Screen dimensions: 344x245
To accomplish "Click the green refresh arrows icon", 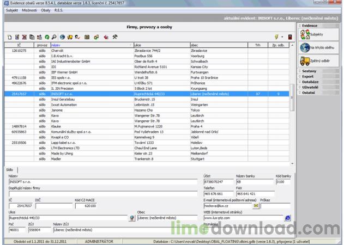I will [x=47, y=37].
